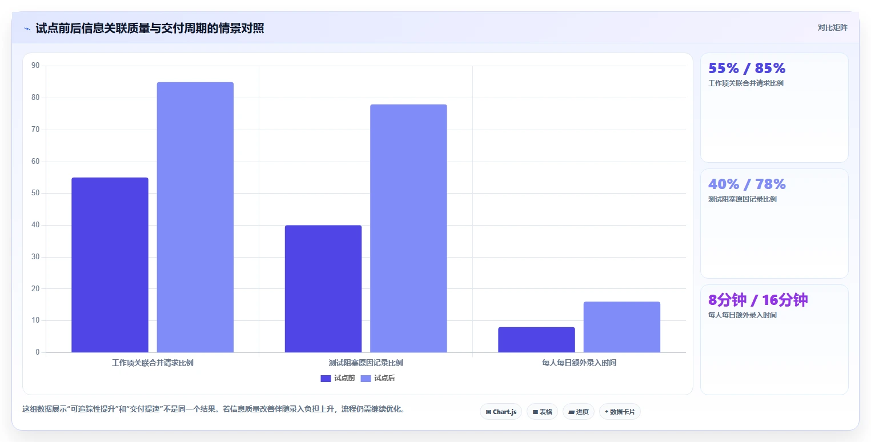Click the 试点前 bar for 测试阻塞原因记录比例

(323, 289)
